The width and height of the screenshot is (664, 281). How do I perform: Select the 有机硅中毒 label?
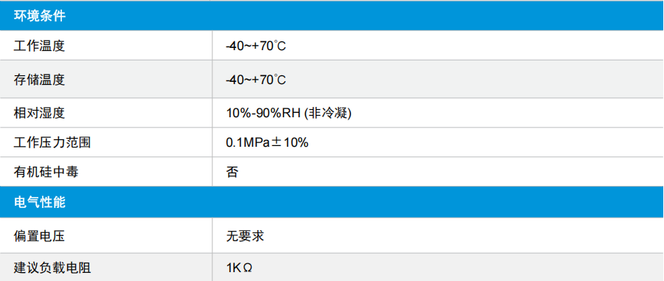46,172
